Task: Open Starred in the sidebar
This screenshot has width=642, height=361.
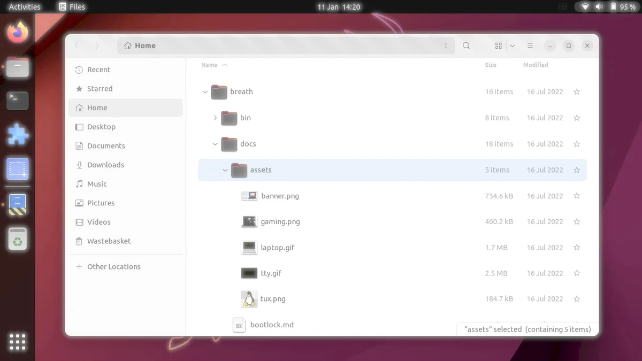Action: pyautogui.click(x=126, y=89)
